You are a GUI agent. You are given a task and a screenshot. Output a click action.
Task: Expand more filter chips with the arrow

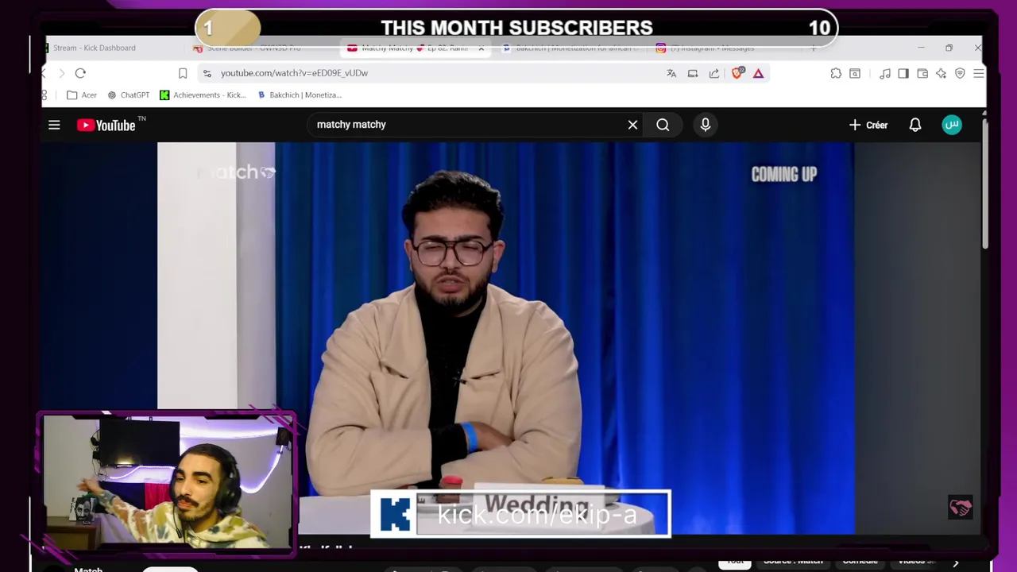(x=956, y=562)
